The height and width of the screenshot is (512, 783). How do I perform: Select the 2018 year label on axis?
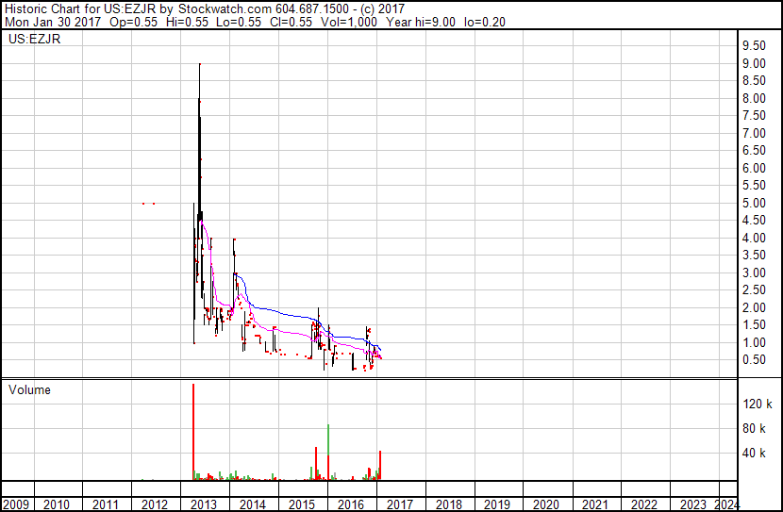click(x=448, y=504)
